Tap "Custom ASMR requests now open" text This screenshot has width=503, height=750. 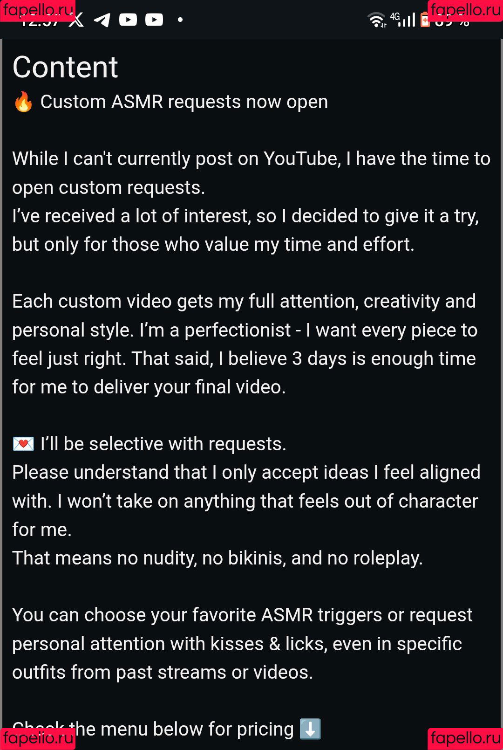click(x=184, y=102)
